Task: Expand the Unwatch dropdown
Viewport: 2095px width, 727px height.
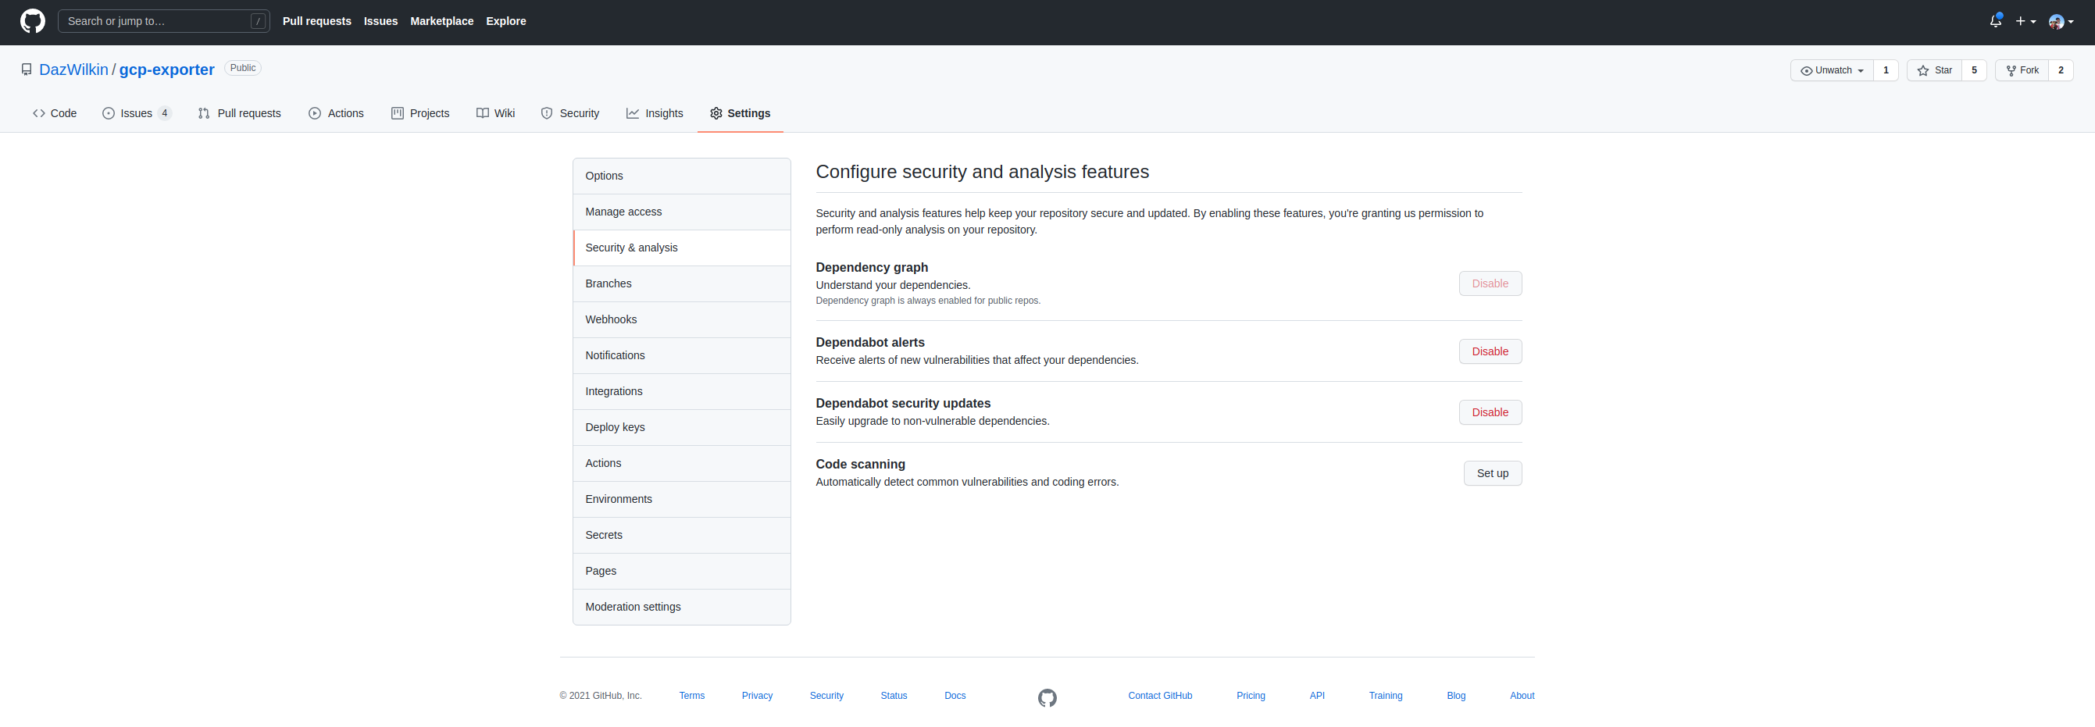Action: tap(1832, 71)
